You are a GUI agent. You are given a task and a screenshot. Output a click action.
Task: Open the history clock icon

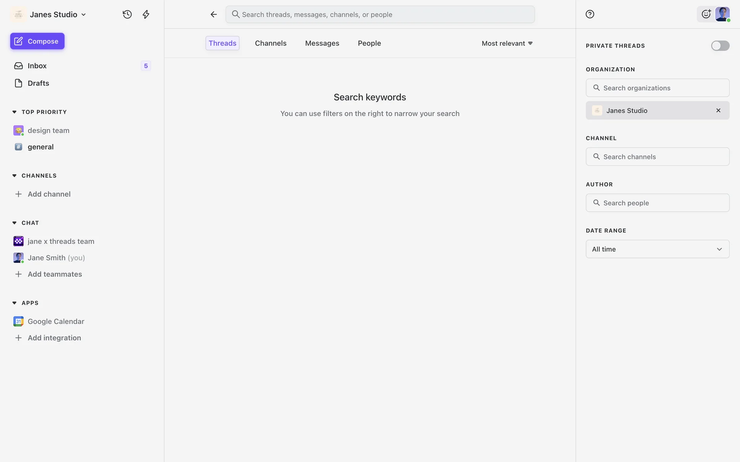(127, 15)
